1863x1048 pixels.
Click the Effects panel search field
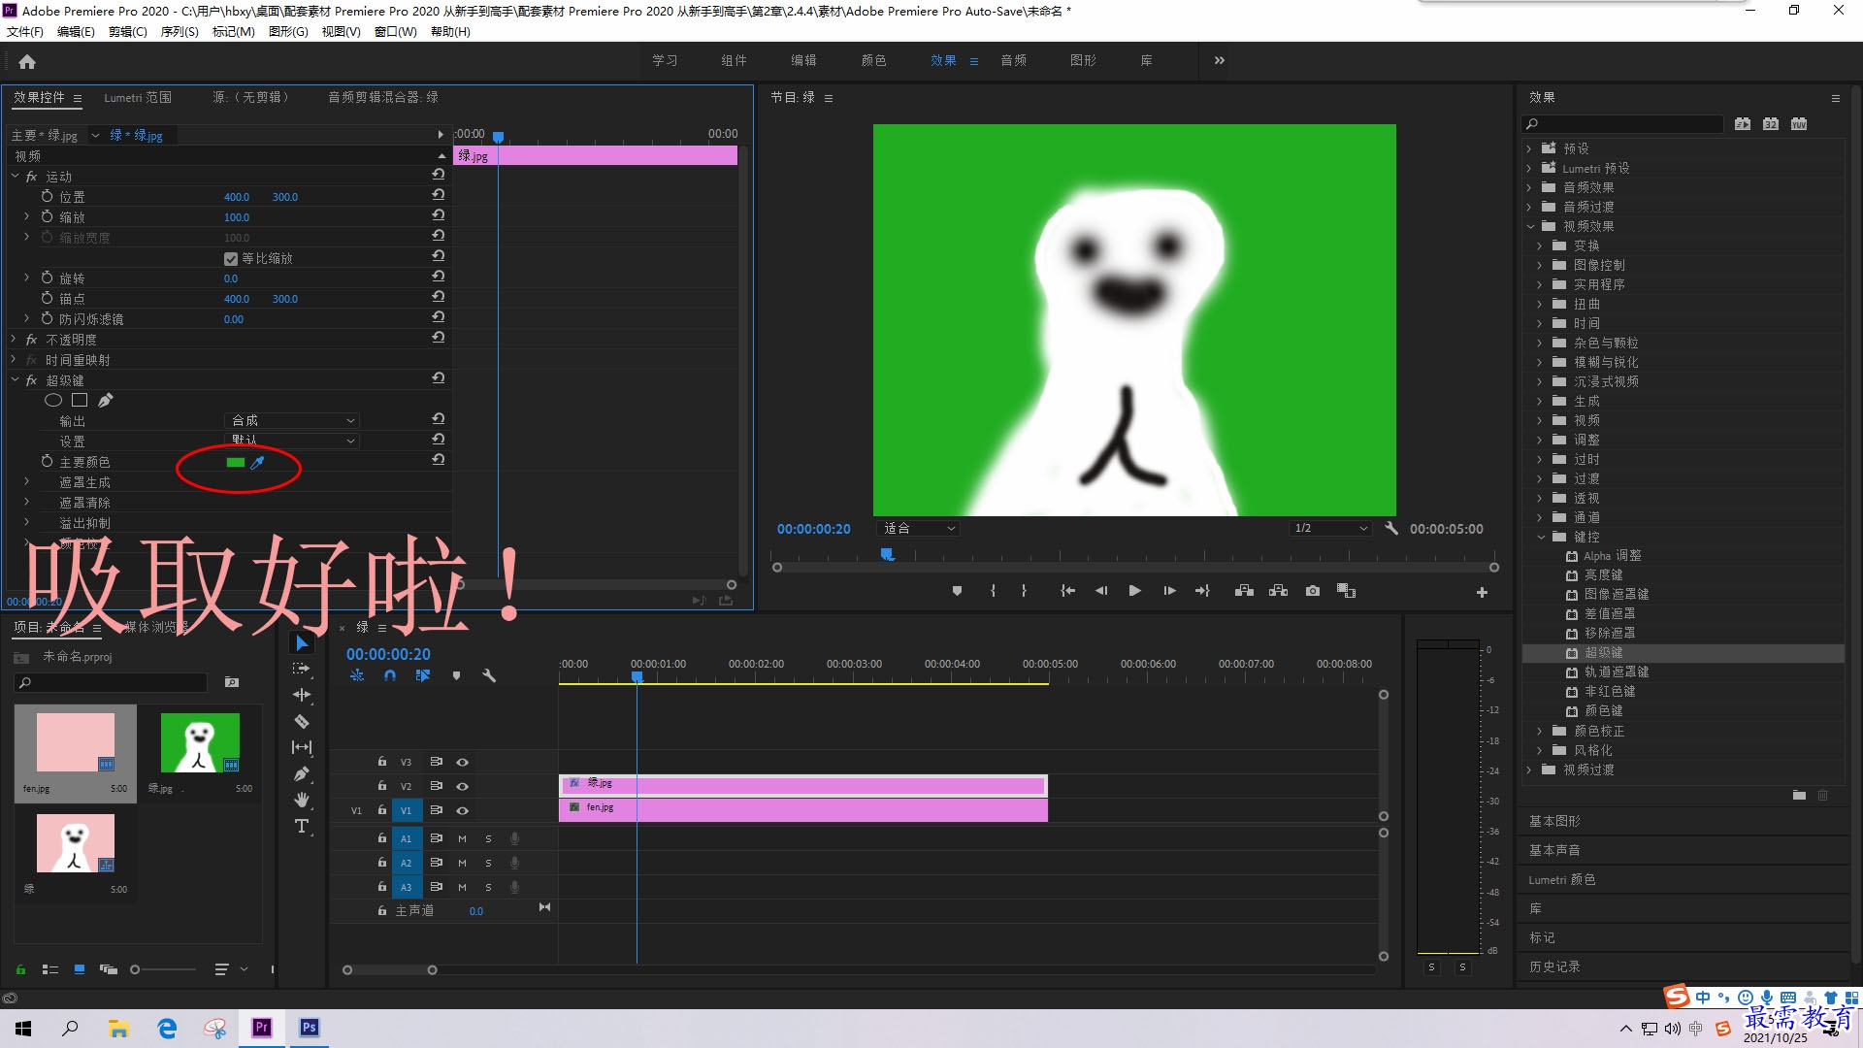click(1622, 124)
